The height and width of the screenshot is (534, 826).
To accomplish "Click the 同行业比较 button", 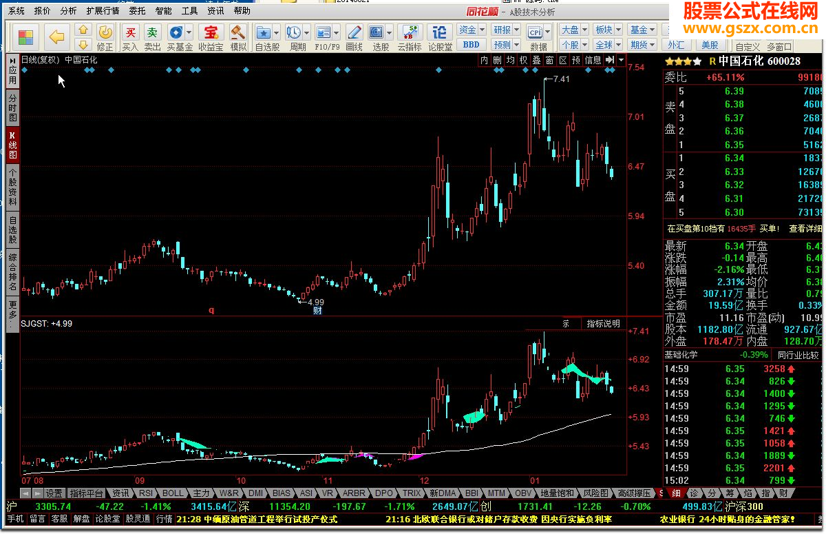I will [799, 355].
